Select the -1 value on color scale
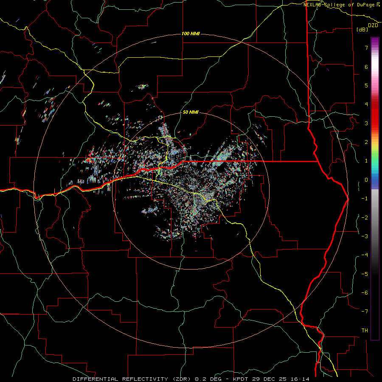 (x=365, y=199)
